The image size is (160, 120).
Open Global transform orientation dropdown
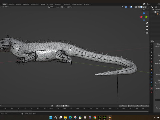tap(52, 7)
